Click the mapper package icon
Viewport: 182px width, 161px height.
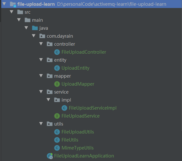tap(50, 76)
